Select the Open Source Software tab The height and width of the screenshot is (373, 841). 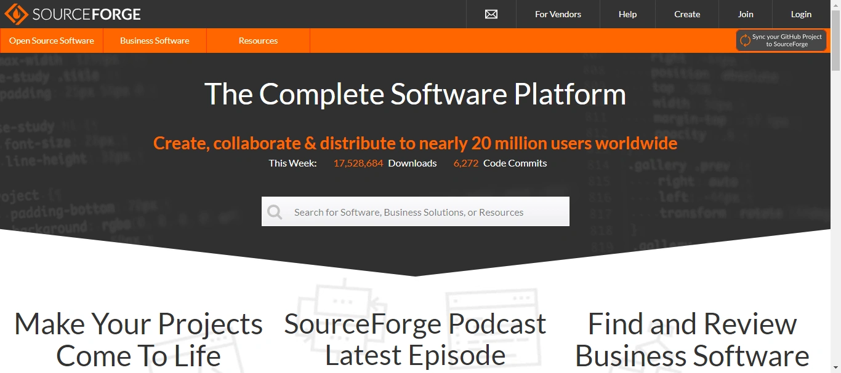click(x=52, y=41)
